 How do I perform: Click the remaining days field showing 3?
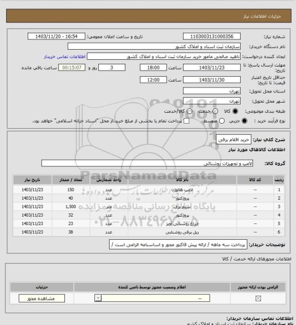[112, 68]
